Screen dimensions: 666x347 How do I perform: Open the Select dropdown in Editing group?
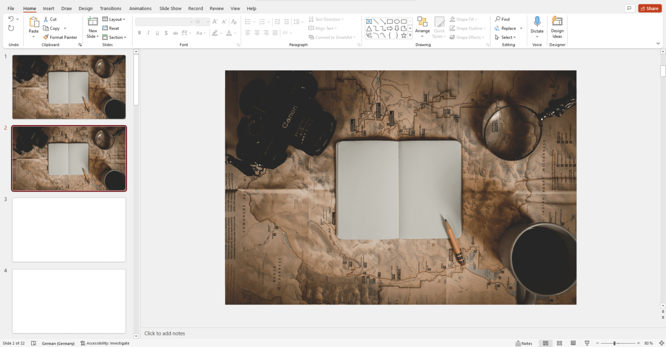click(506, 37)
